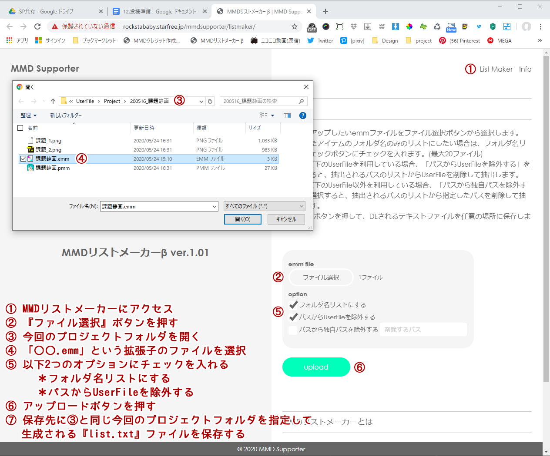Click the Info menu item
This screenshot has width=550, height=456.
click(525, 69)
